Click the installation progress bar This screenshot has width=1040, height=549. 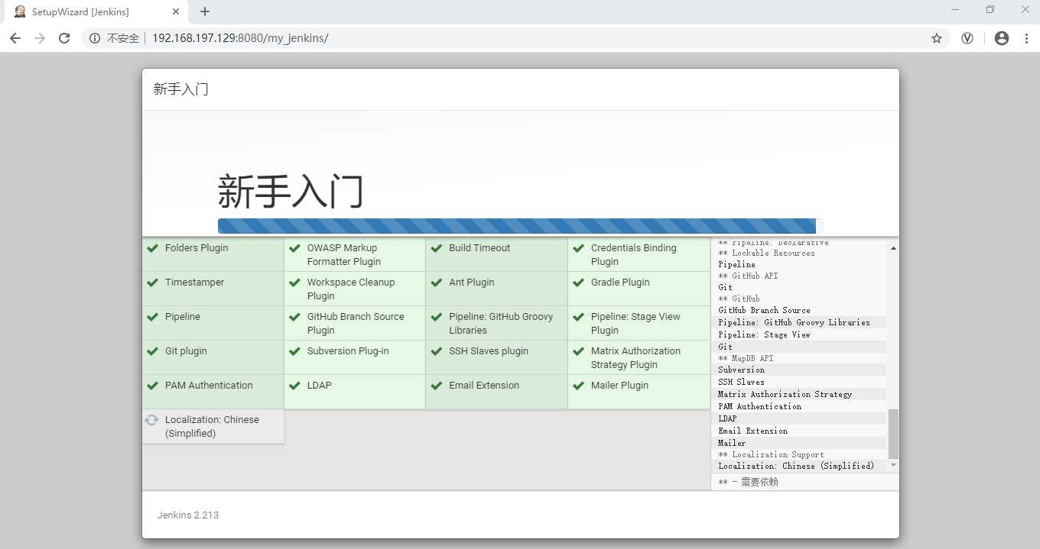[x=520, y=226]
